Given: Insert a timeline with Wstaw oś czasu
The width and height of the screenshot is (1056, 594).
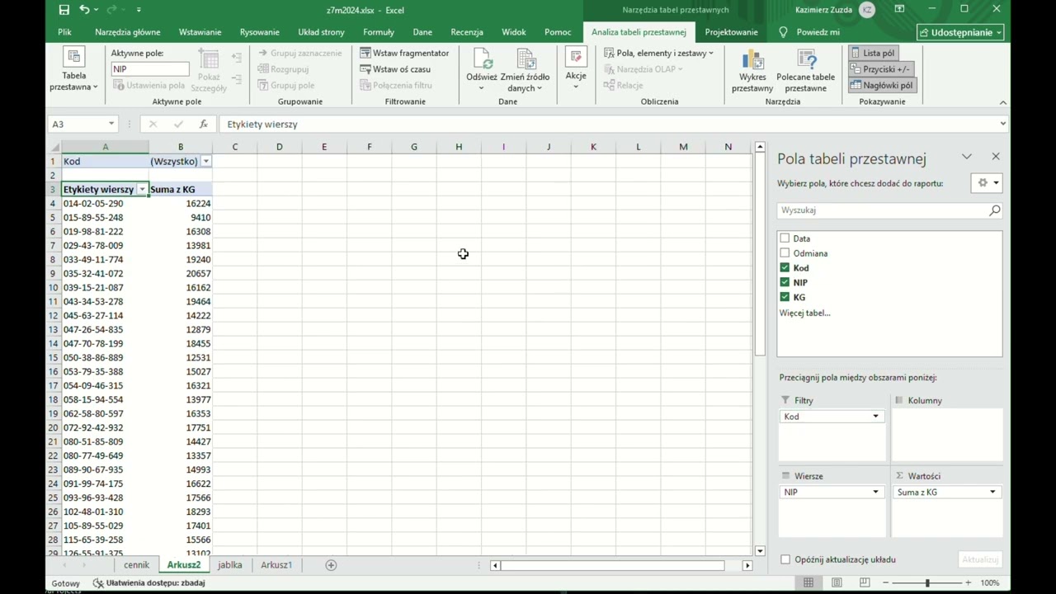Looking at the screenshot, I should tap(395, 69).
